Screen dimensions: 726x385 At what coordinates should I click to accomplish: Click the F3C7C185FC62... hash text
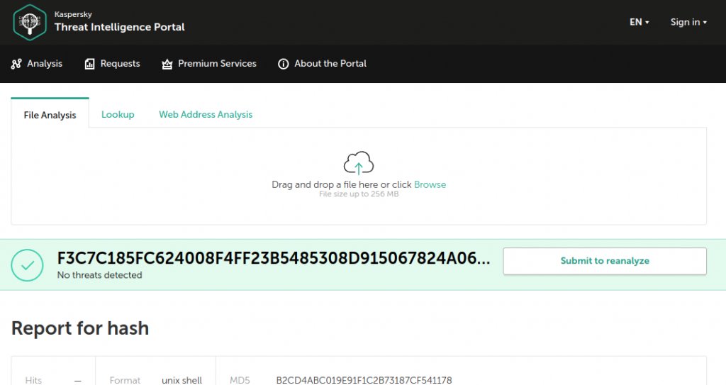(273, 258)
